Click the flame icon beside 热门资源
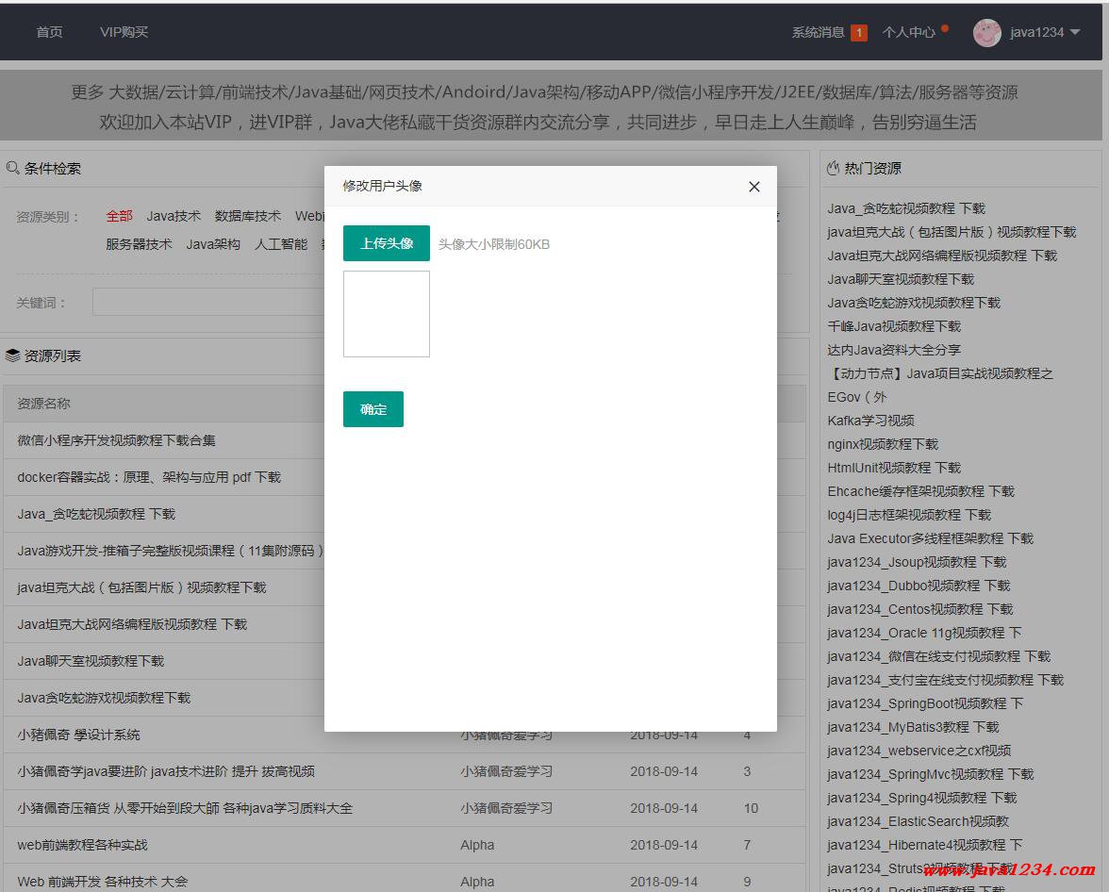 point(833,168)
